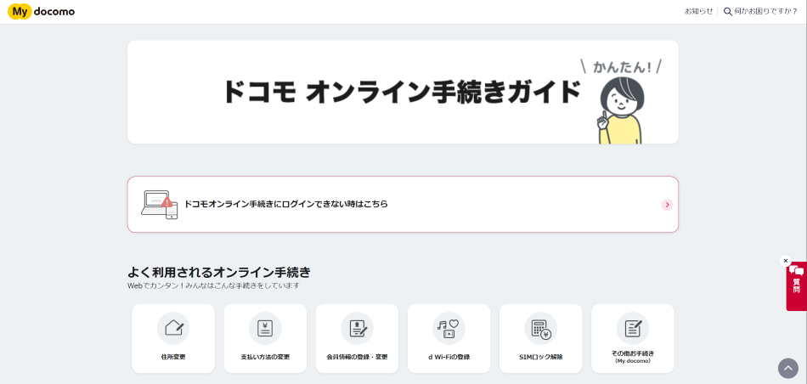
Task: Click the pink chevron arrow on login banner
Action: [x=667, y=205]
